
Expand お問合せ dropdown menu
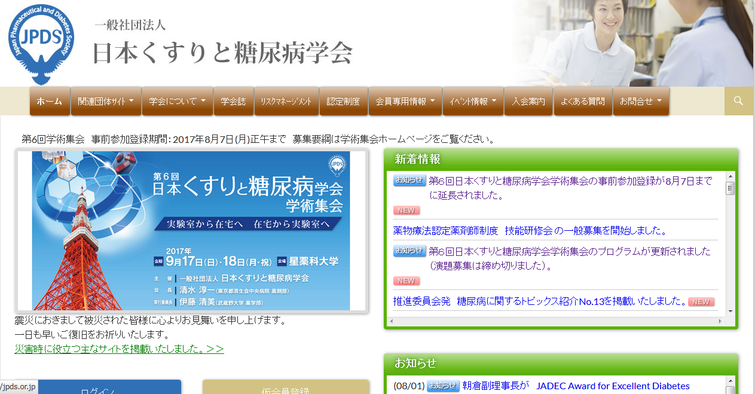(x=641, y=102)
